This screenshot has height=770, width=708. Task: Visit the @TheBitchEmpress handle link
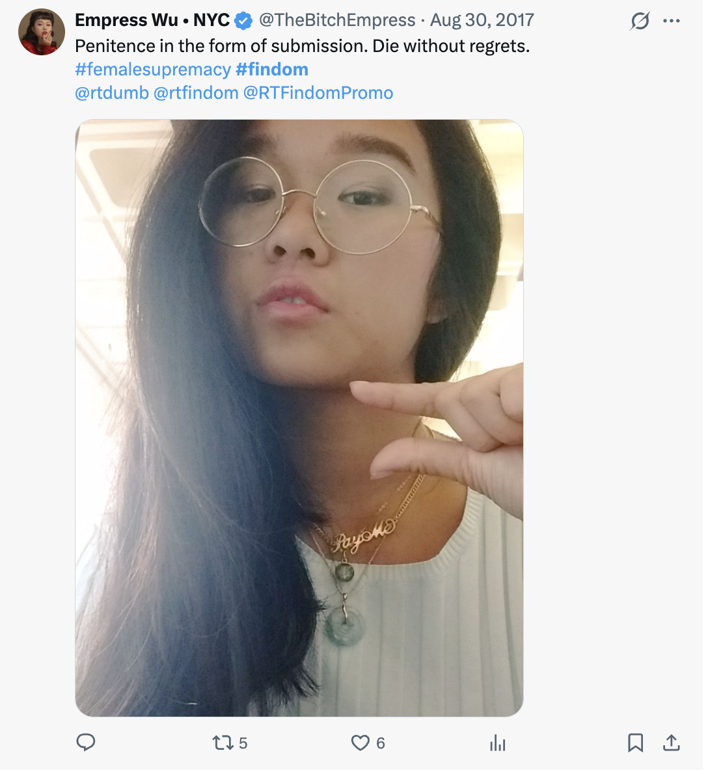(x=337, y=20)
